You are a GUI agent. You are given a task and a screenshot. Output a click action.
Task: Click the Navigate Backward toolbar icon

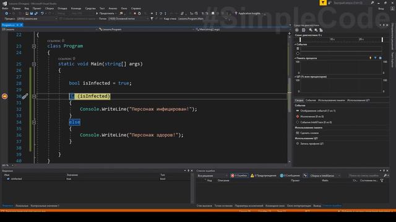pos(7,14)
